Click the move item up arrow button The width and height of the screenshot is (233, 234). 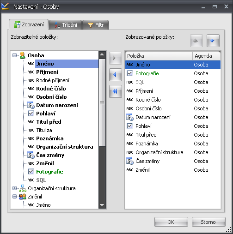tap(196, 41)
